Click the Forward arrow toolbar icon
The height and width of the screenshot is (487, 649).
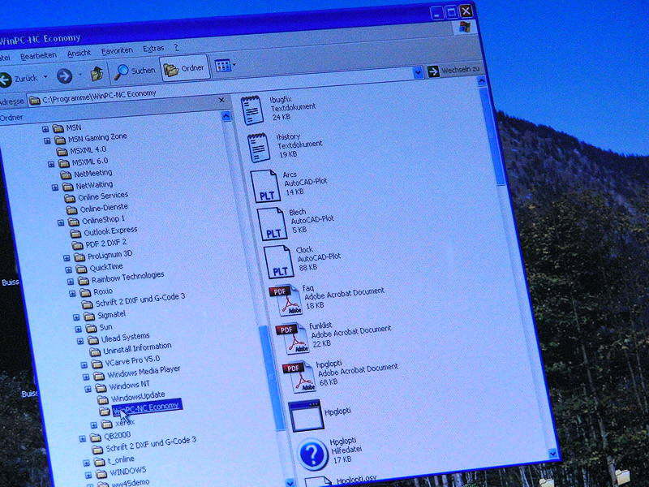[65, 76]
